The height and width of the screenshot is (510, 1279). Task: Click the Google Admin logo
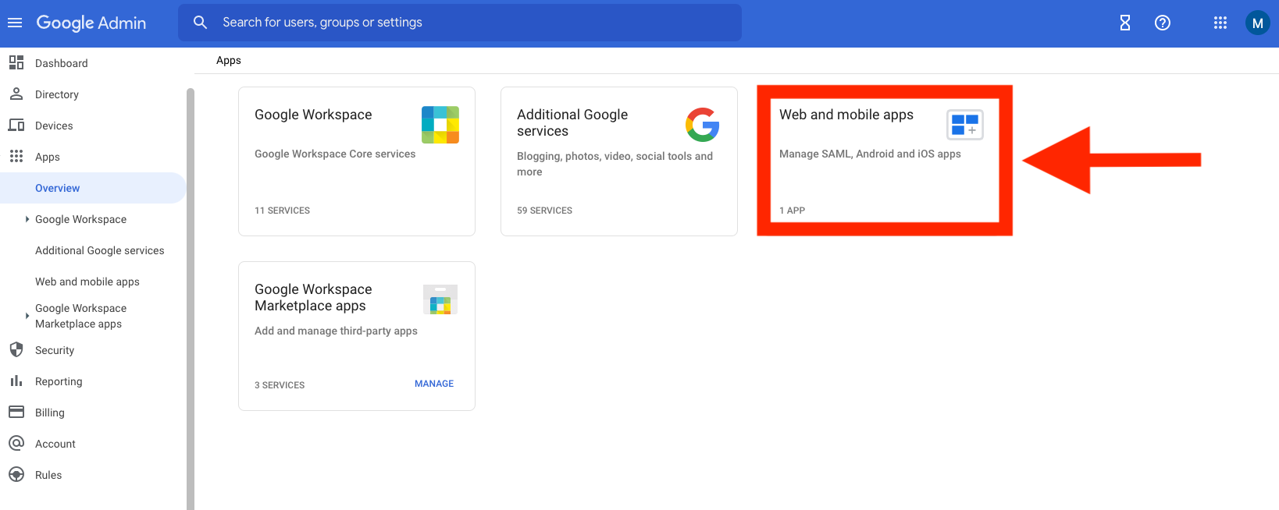click(x=91, y=23)
